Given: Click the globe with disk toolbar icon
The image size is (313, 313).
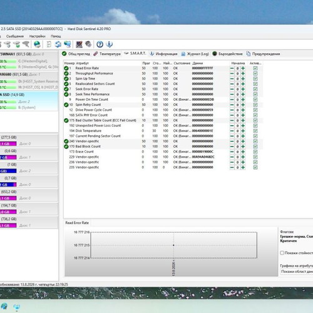Looking at the screenshot, I should click(37, 44).
